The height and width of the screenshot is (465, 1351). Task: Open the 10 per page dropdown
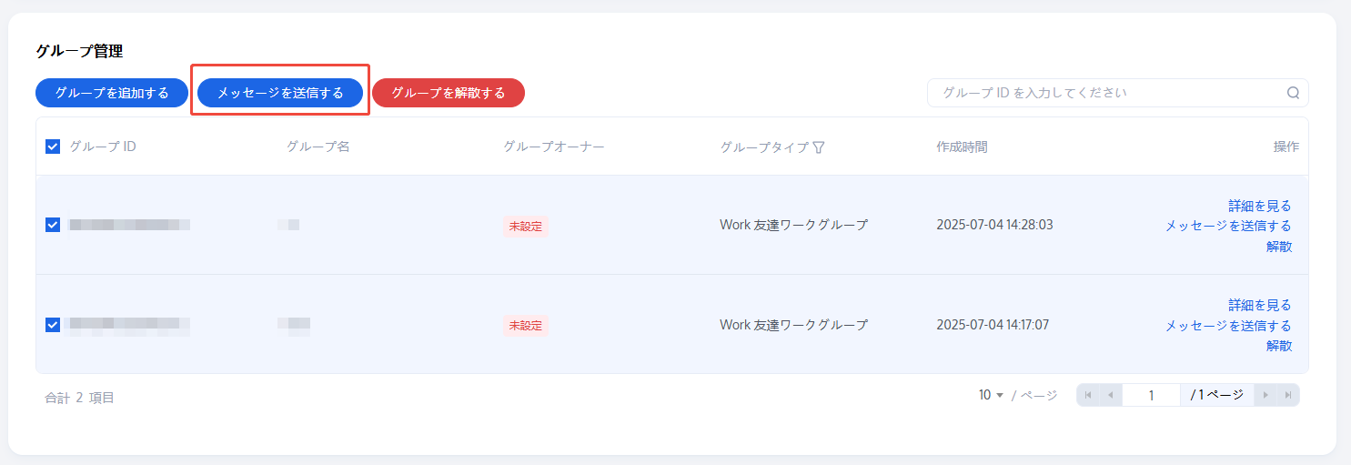[x=991, y=395]
